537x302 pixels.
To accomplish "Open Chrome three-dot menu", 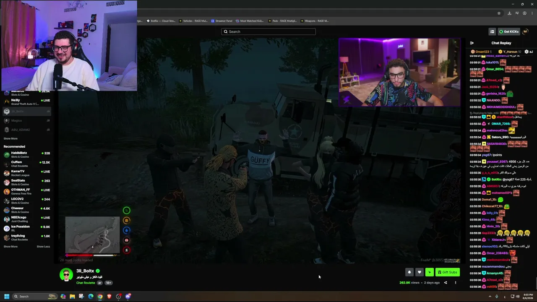I will pyautogui.click(x=532, y=13).
